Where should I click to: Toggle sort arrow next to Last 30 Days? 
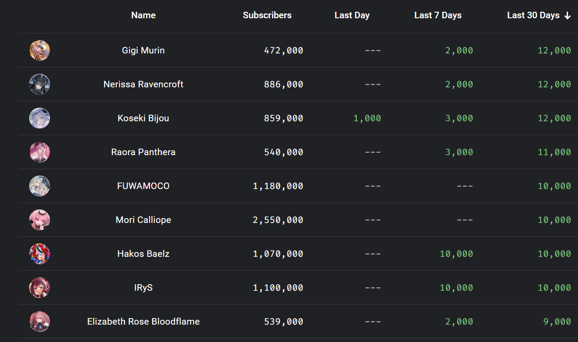coord(567,16)
